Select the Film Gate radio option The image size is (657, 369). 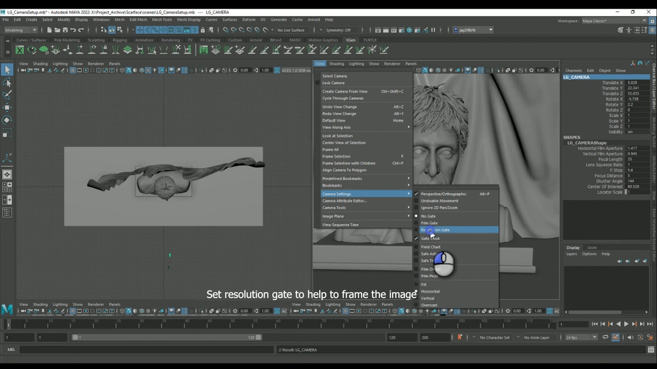[429, 223]
